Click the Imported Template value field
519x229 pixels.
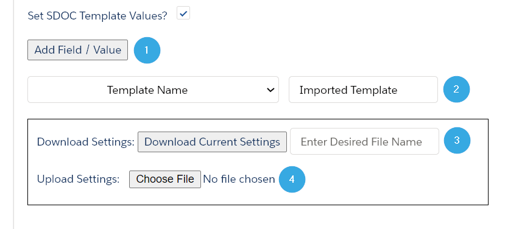click(x=363, y=90)
